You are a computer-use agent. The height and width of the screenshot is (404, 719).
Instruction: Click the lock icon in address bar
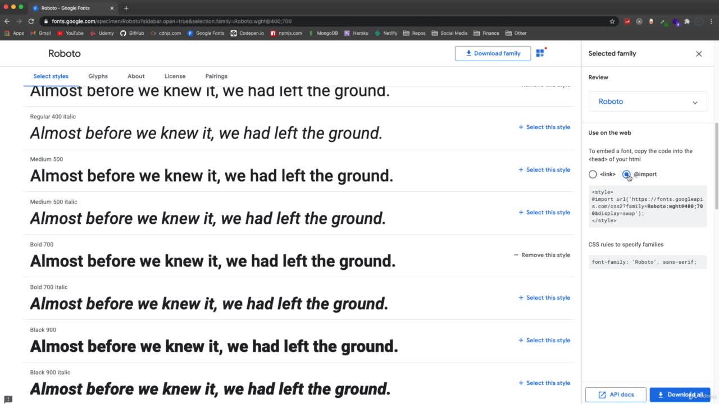(45, 21)
